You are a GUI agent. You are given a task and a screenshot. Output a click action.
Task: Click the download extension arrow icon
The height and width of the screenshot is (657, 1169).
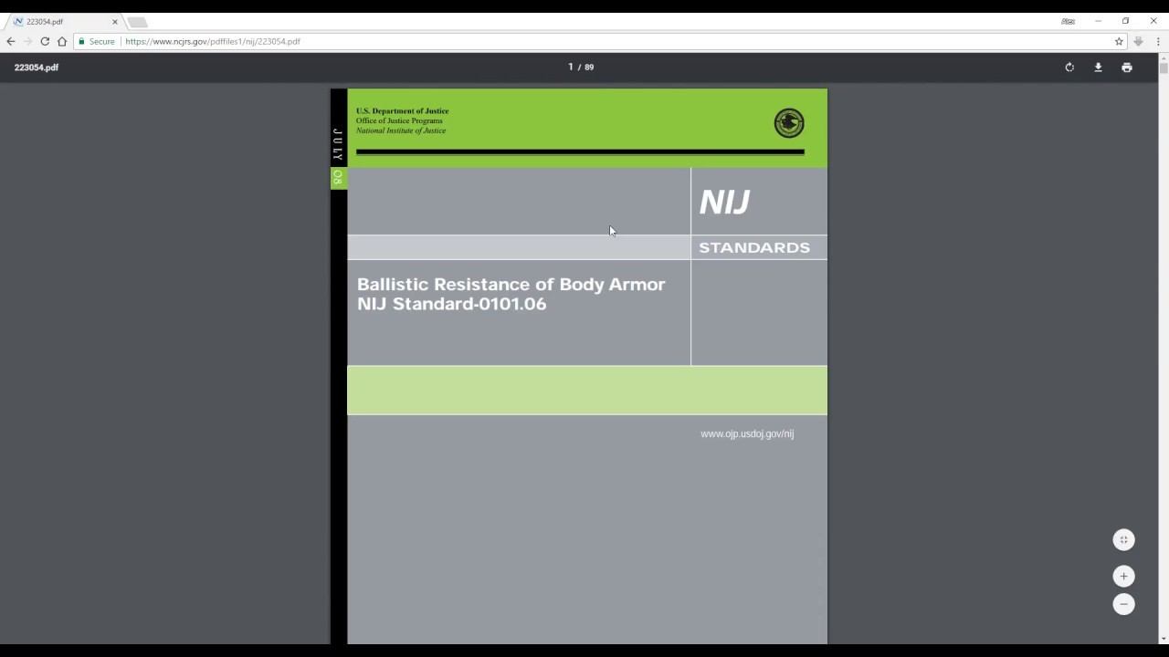click(1138, 41)
